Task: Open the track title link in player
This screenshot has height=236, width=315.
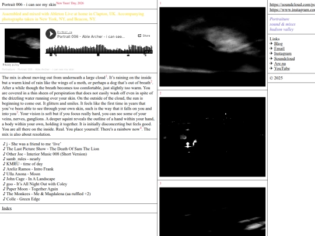Action: (91, 37)
